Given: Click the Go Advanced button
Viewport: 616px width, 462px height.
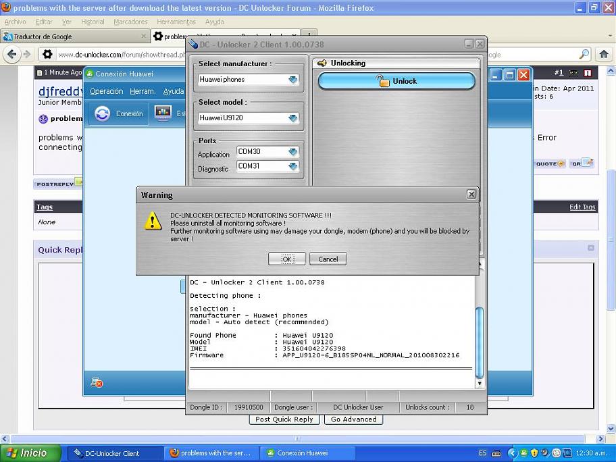Looking at the screenshot, I should click(353, 419).
